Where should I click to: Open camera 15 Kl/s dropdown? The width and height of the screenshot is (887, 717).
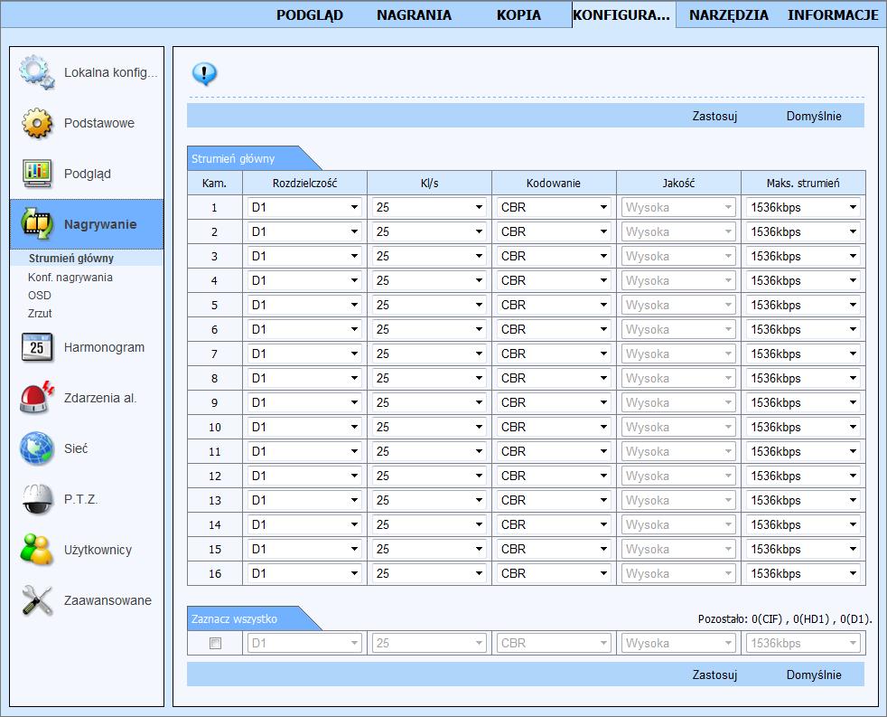click(x=429, y=549)
